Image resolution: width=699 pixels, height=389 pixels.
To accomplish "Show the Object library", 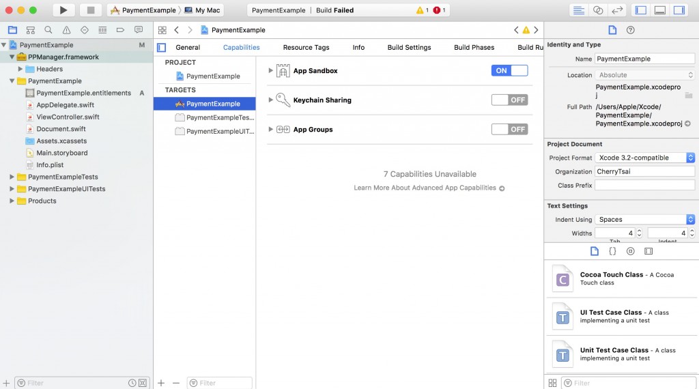I will (x=630, y=251).
